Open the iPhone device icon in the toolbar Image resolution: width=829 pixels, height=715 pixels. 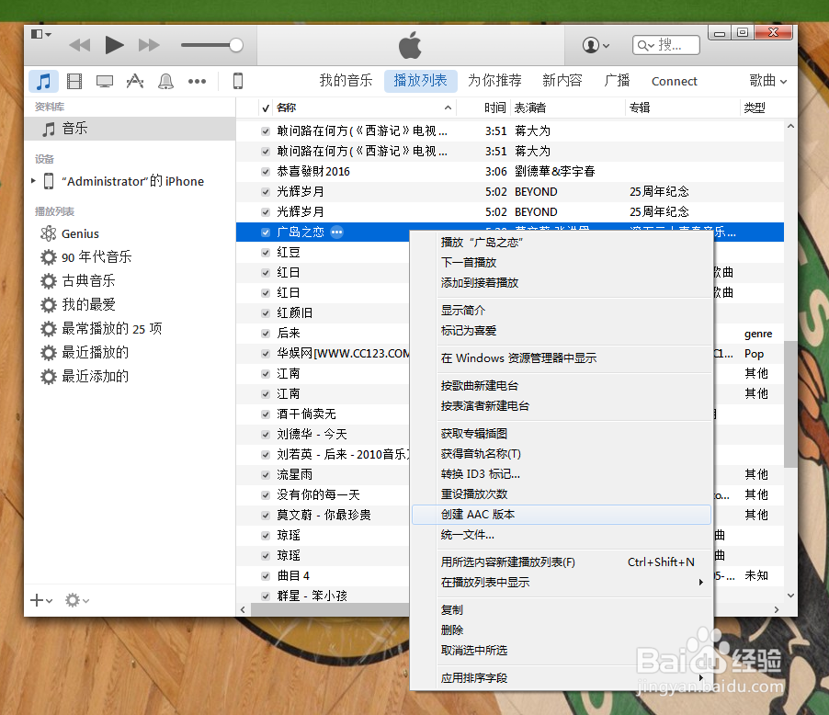coord(238,82)
